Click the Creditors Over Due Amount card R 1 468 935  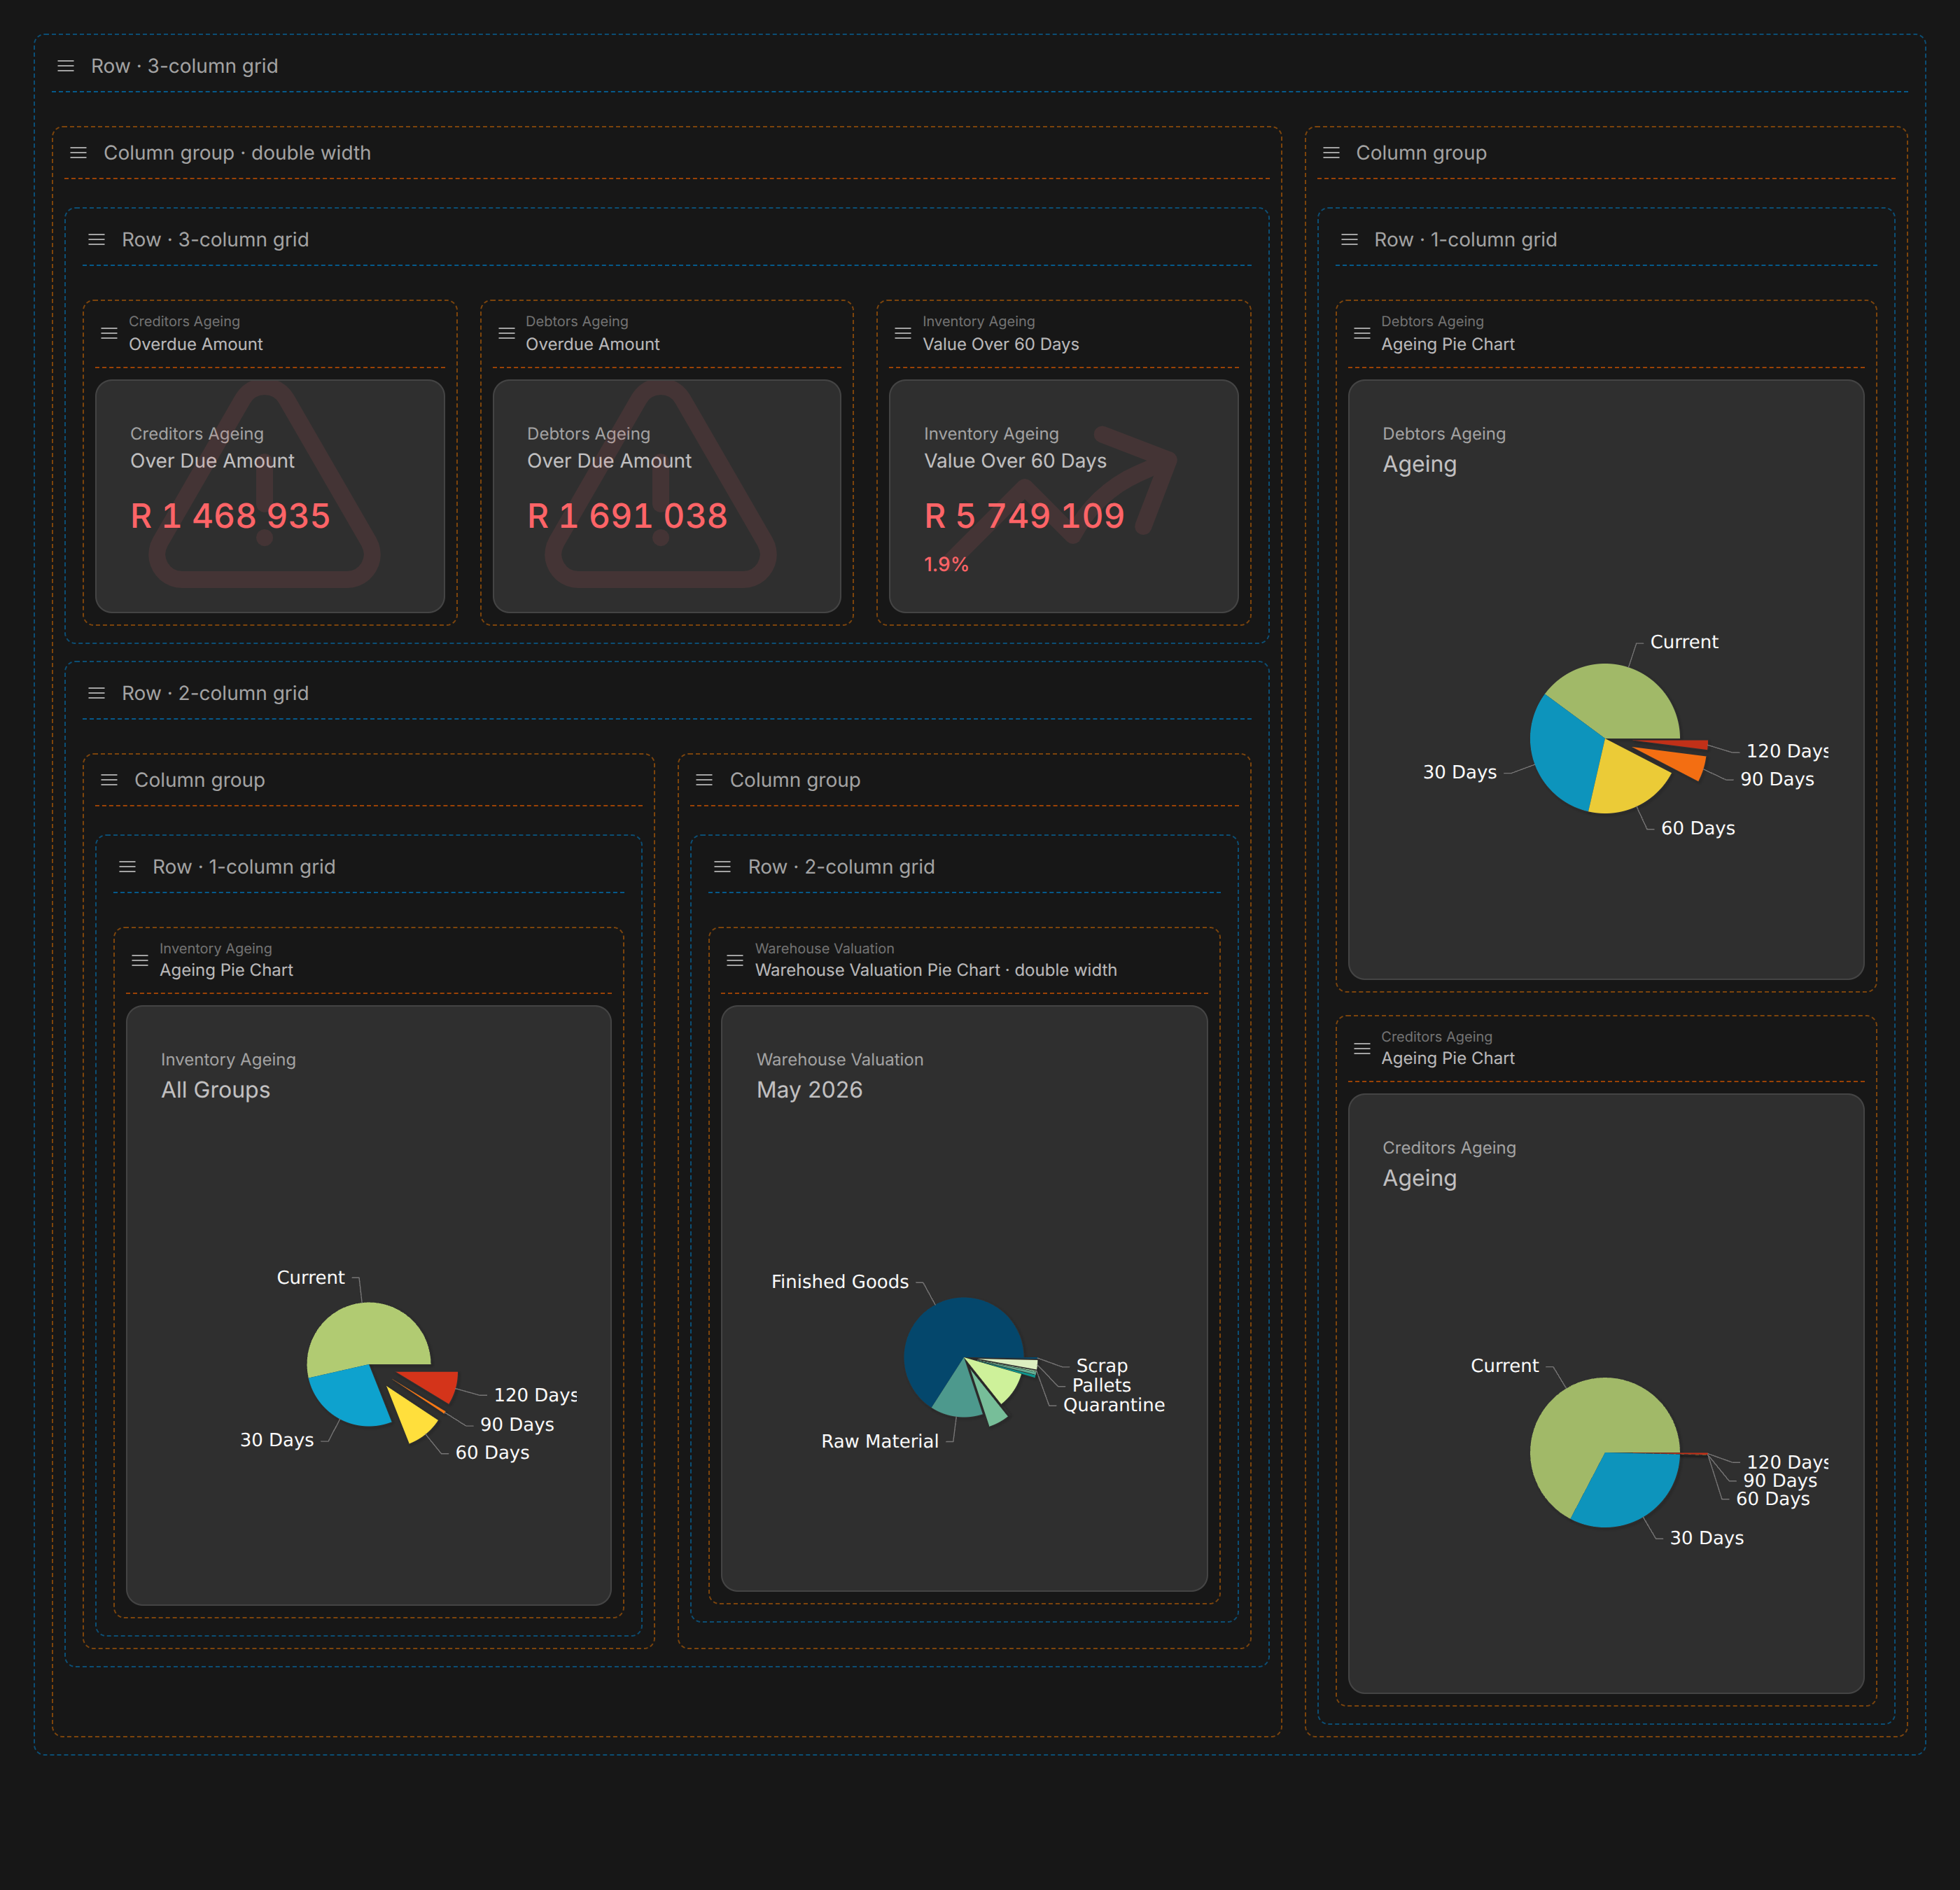point(270,496)
